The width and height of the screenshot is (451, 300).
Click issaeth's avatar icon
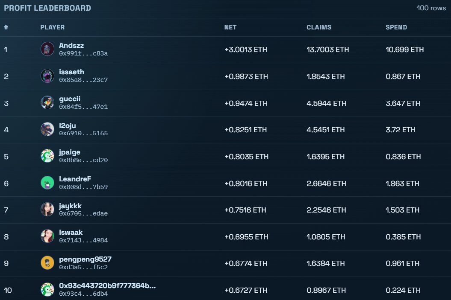click(47, 76)
